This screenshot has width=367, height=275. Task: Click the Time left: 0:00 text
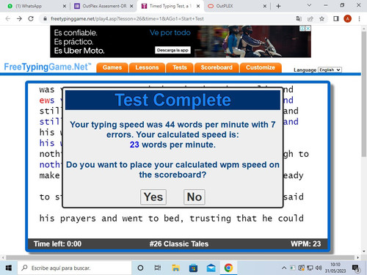tap(57, 243)
